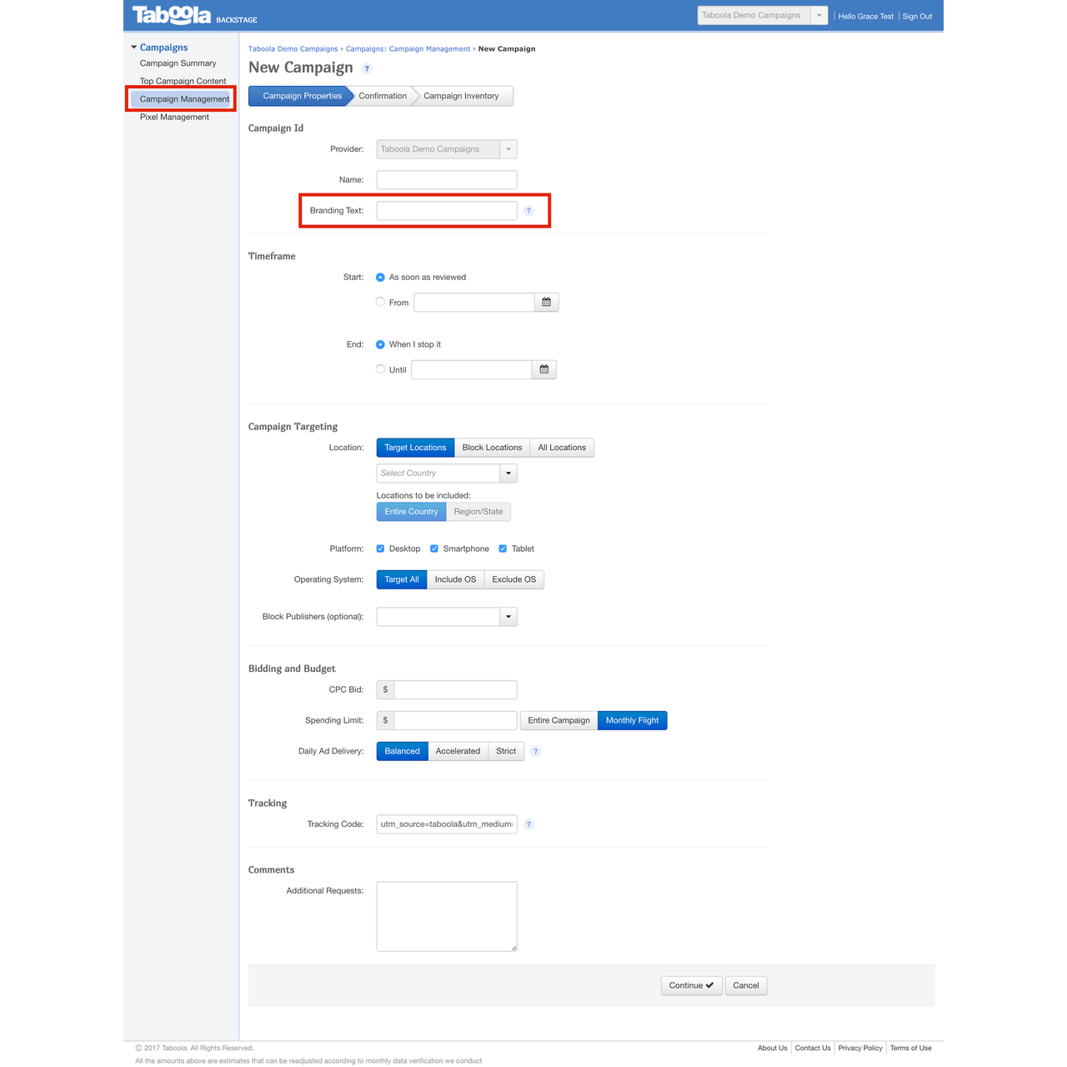
Task: Click help icon beside New Campaign title
Action: pyautogui.click(x=367, y=69)
